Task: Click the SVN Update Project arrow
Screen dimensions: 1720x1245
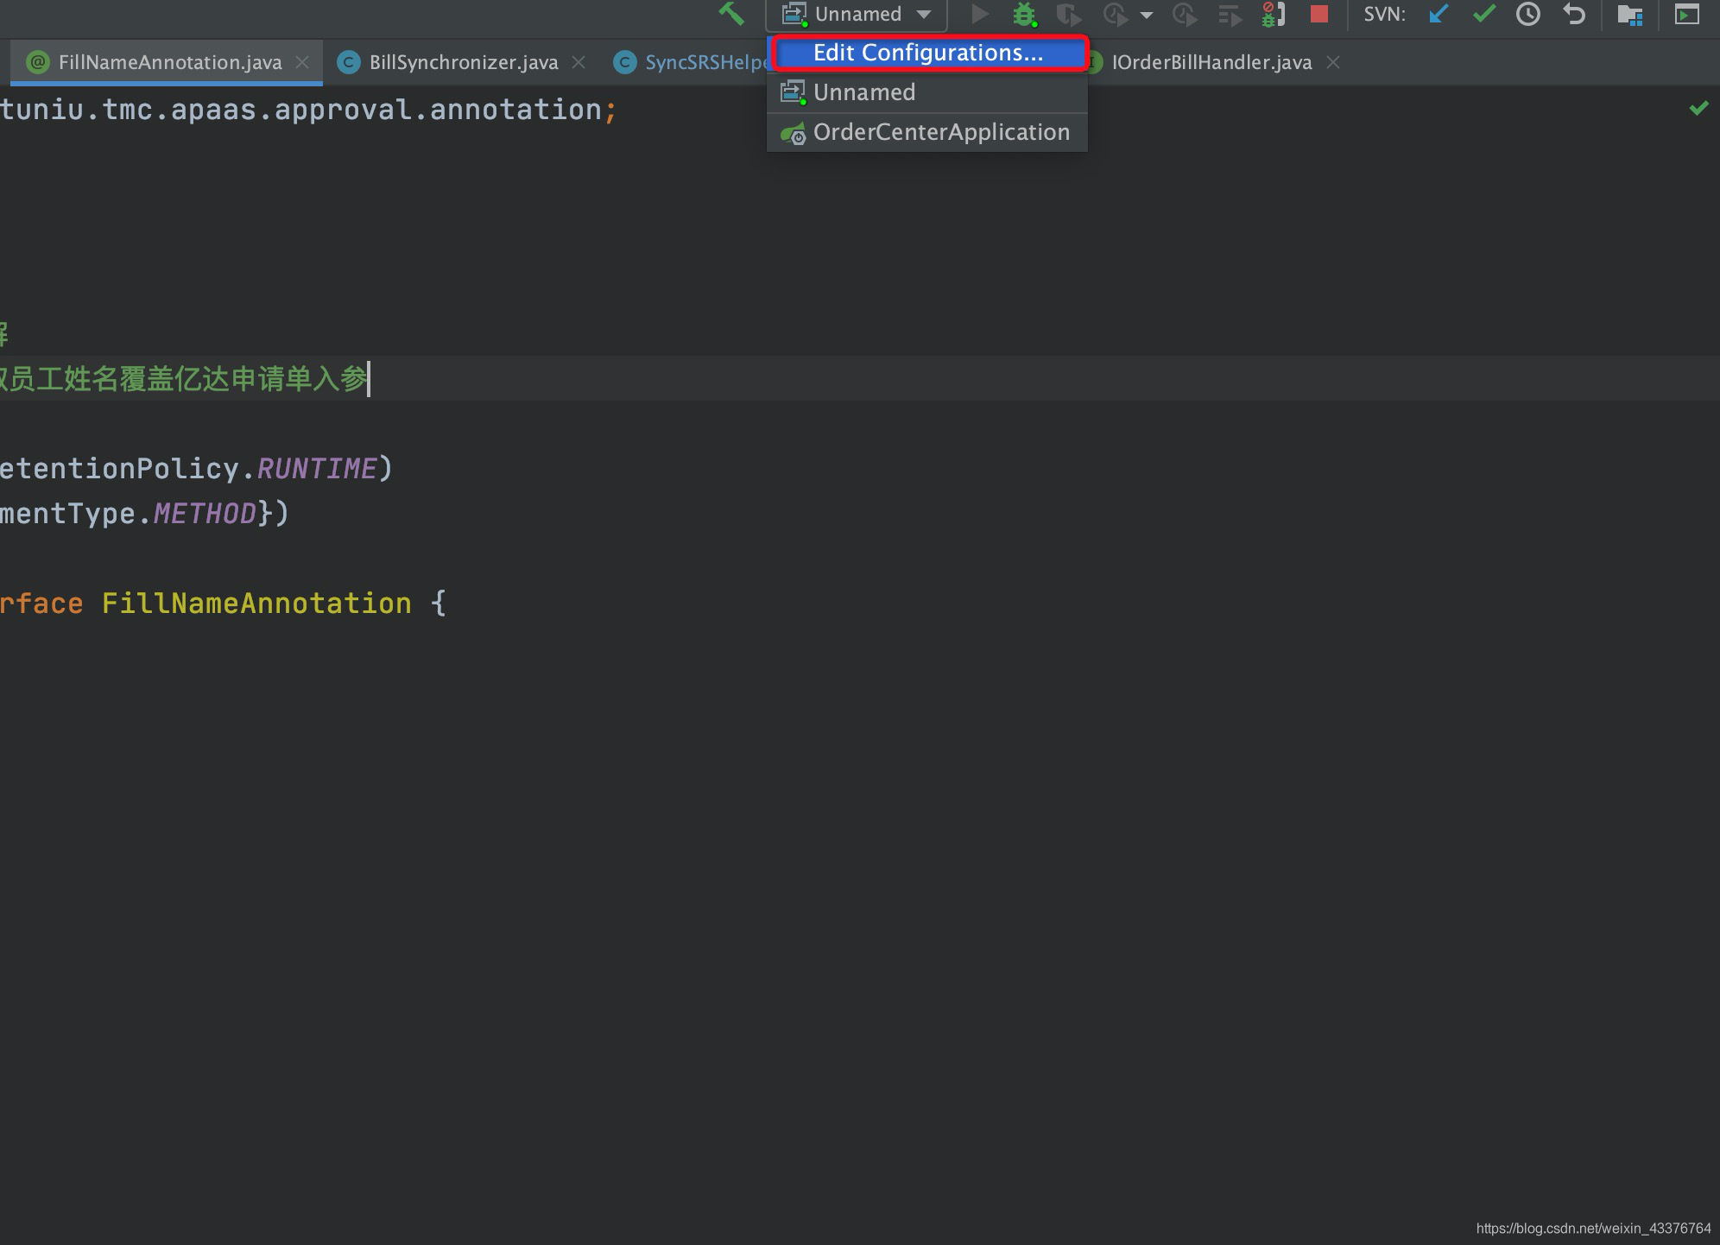Action: click(1438, 15)
